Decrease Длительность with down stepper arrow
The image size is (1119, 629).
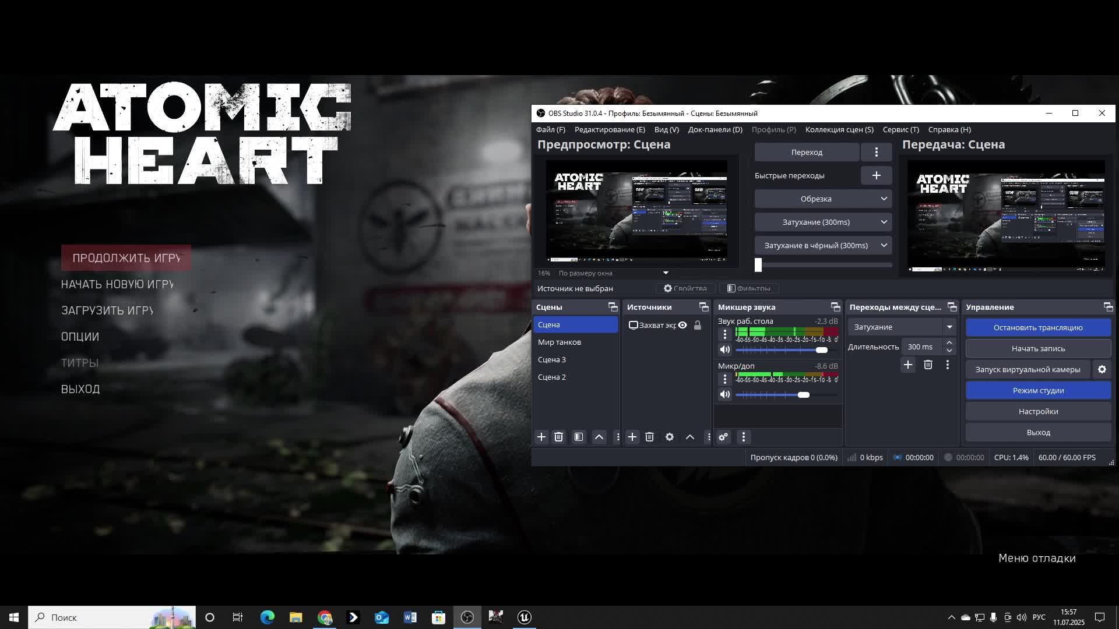(x=949, y=351)
